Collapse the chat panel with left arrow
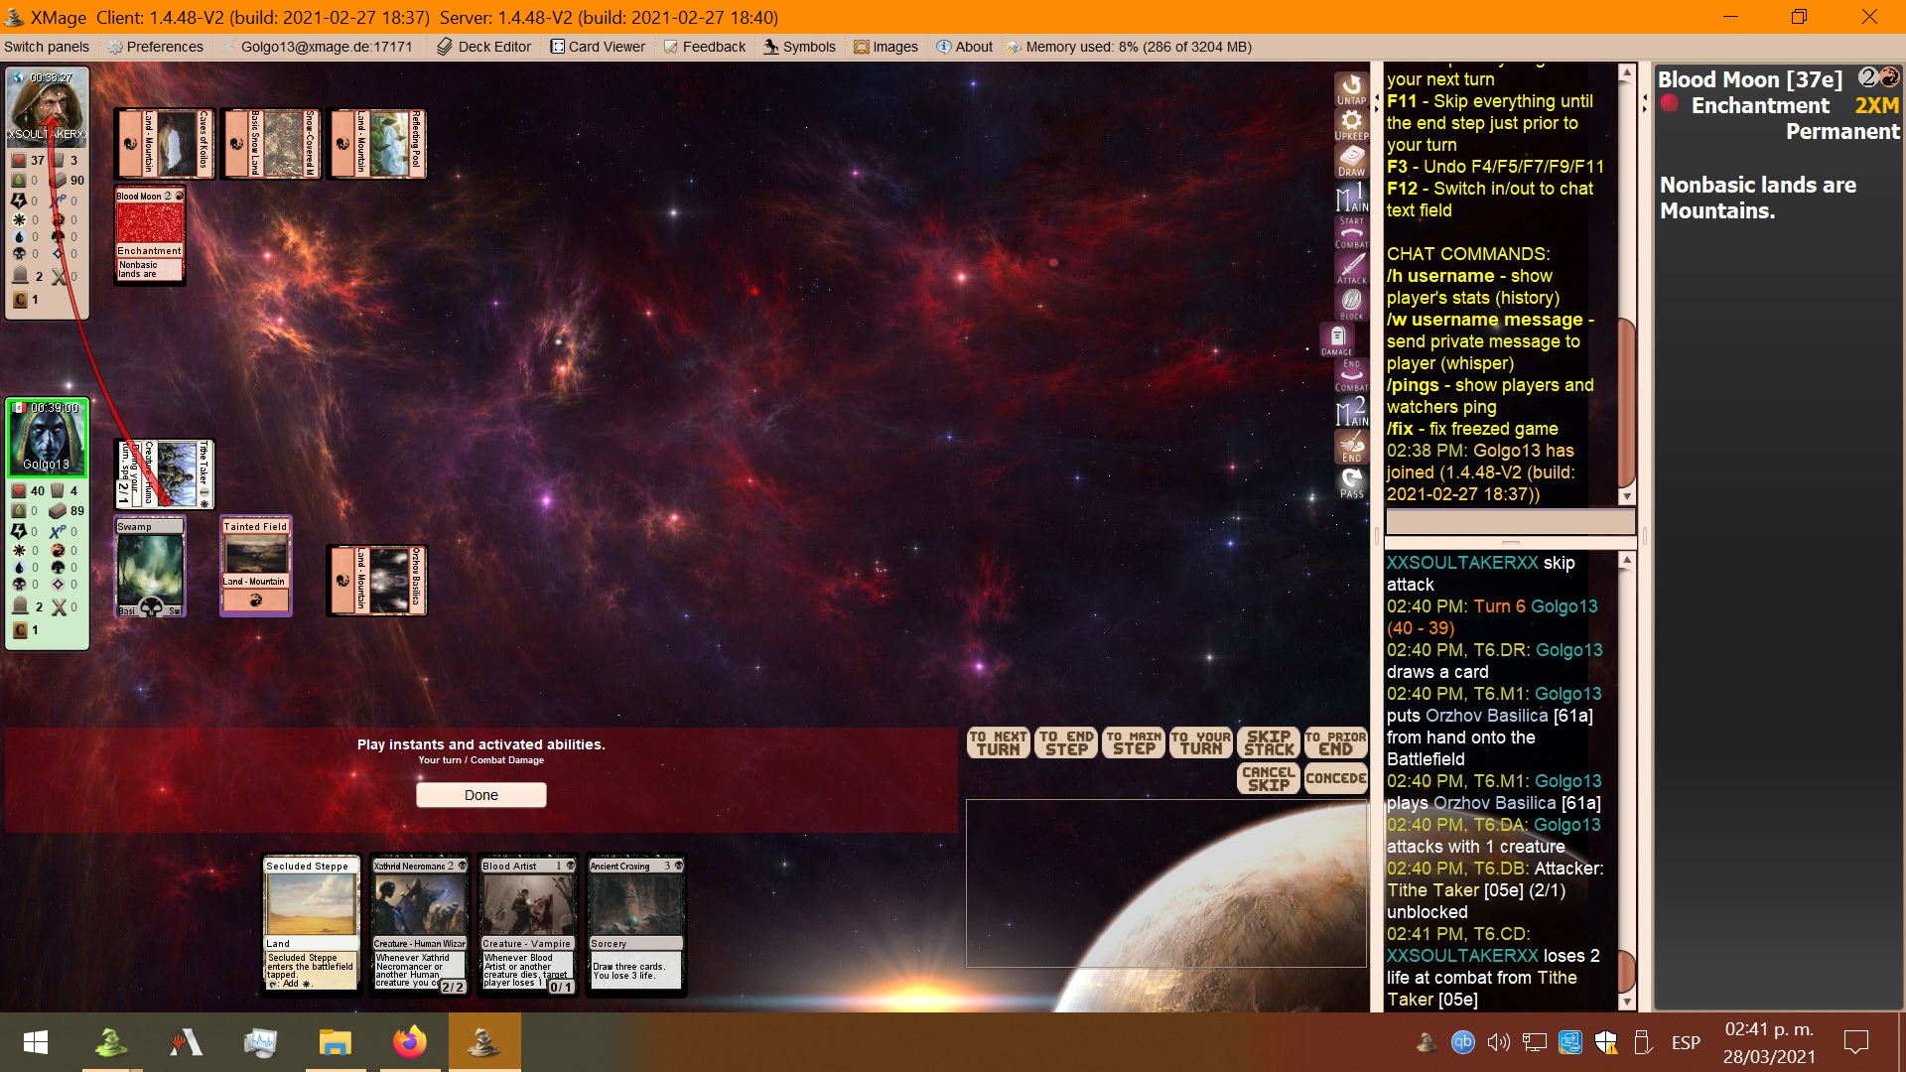This screenshot has height=1072, width=1906. tap(1645, 97)
